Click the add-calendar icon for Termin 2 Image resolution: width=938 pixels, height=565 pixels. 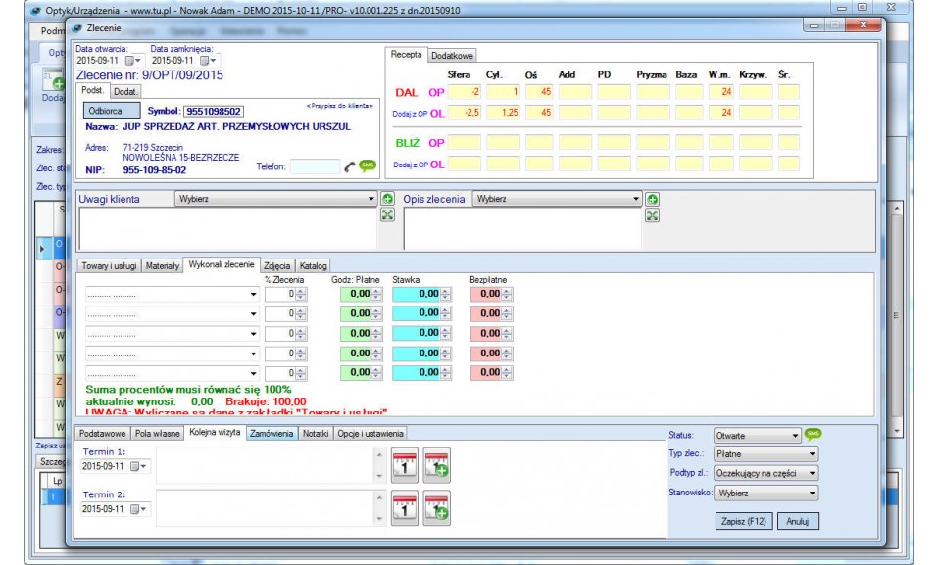pos(436,506)
